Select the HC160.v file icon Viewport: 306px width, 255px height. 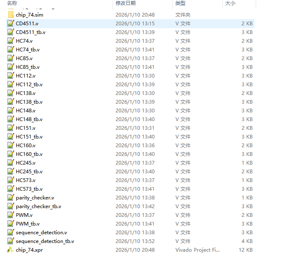(x=11, y=146)
